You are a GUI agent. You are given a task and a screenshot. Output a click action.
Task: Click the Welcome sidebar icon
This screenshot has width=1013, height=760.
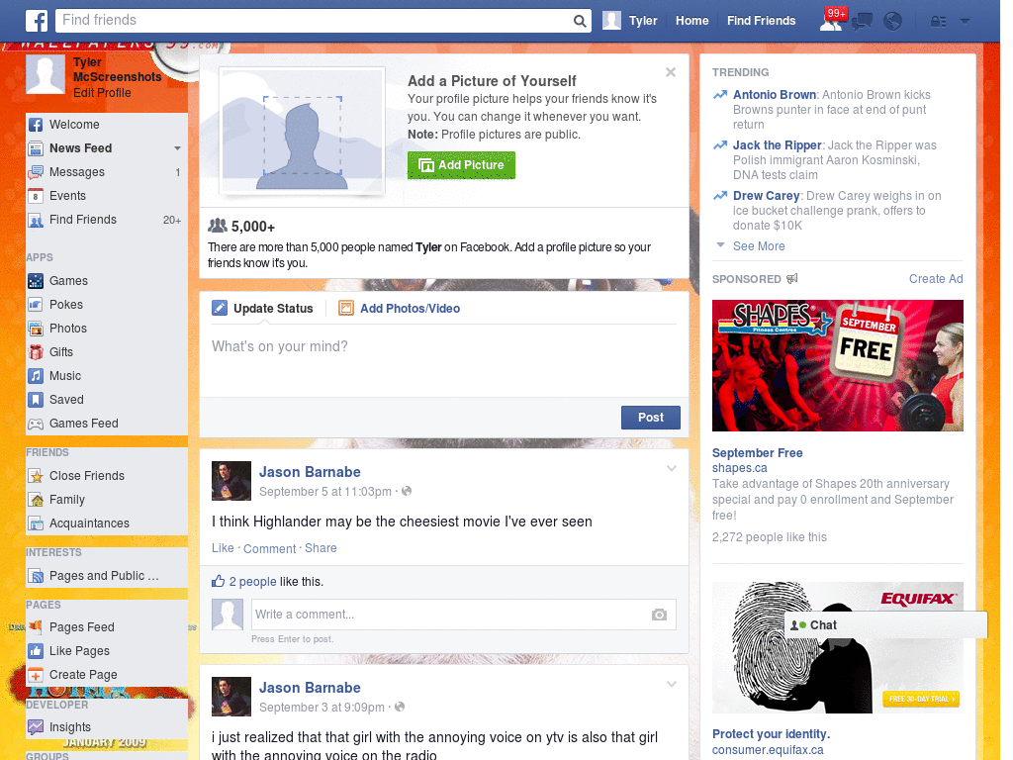click(36, 125)
